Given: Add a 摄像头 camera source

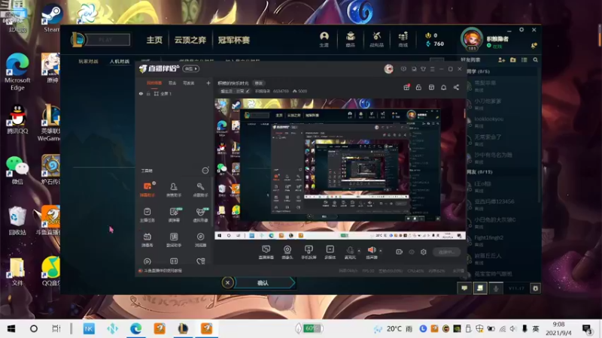Looking at the screenshot, I should [x=287, y=252].
